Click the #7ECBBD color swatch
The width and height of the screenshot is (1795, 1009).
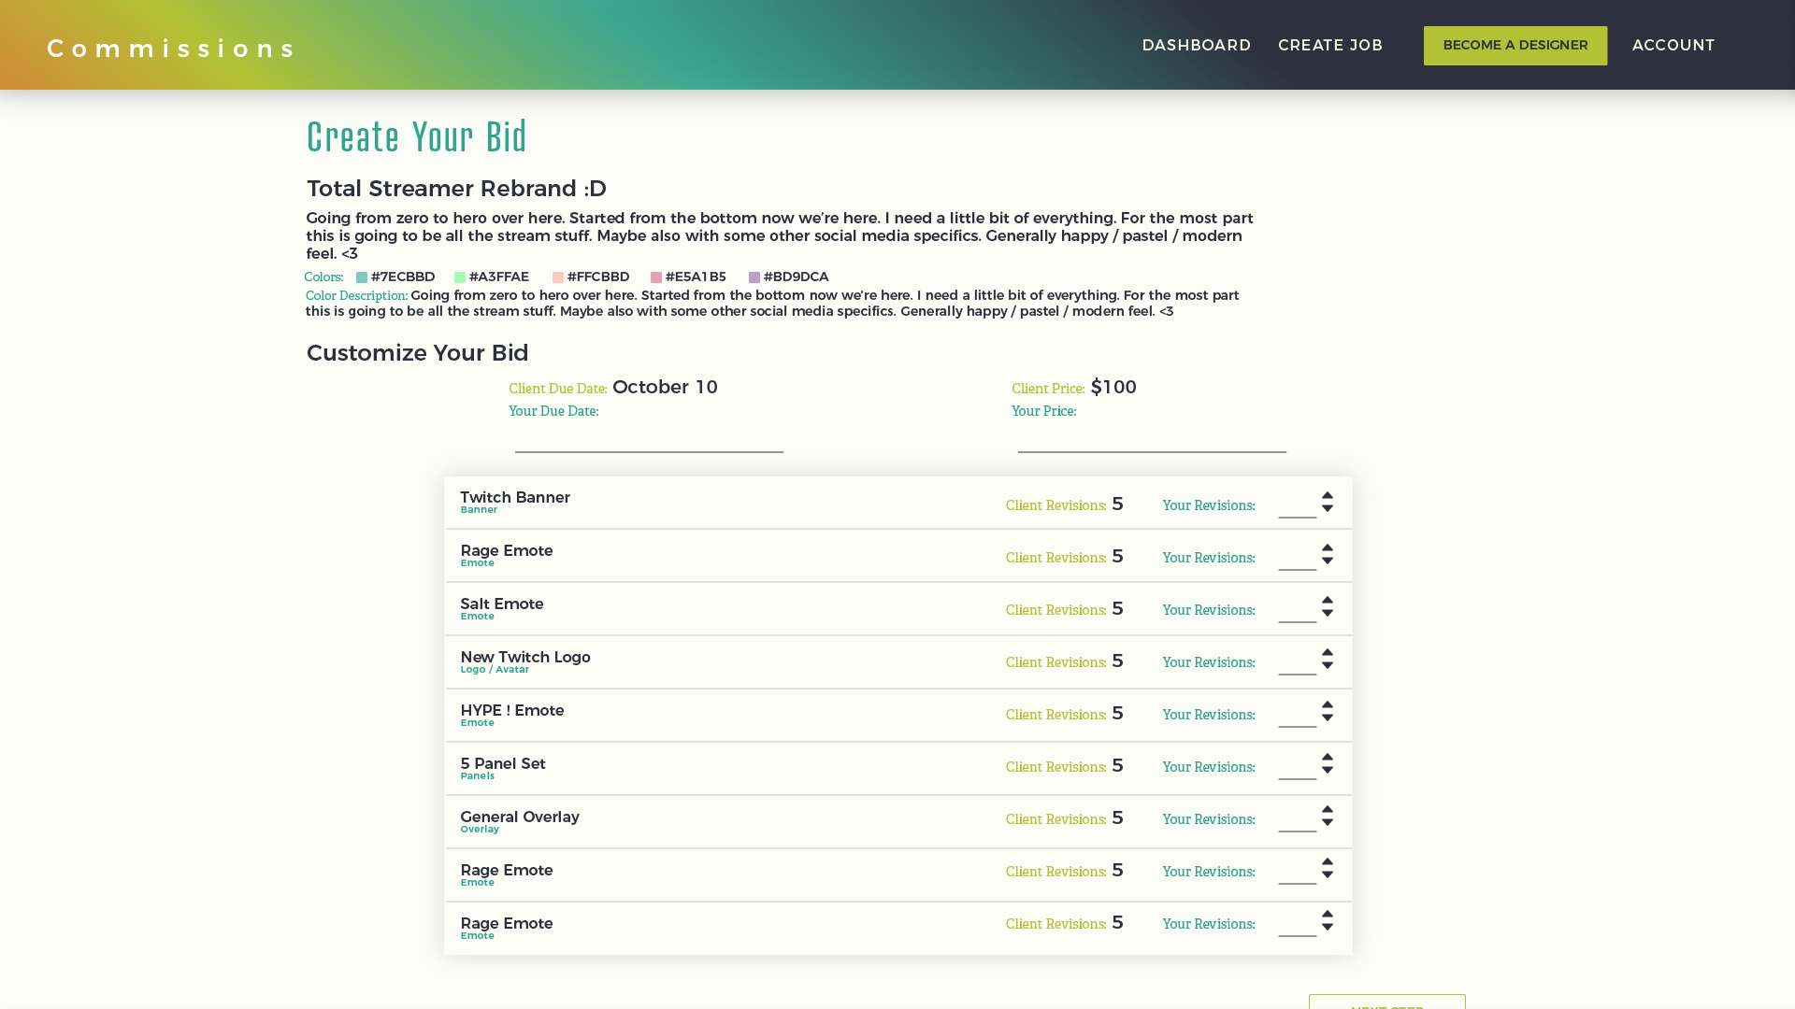pyautogui.click(x=362, y=277)
